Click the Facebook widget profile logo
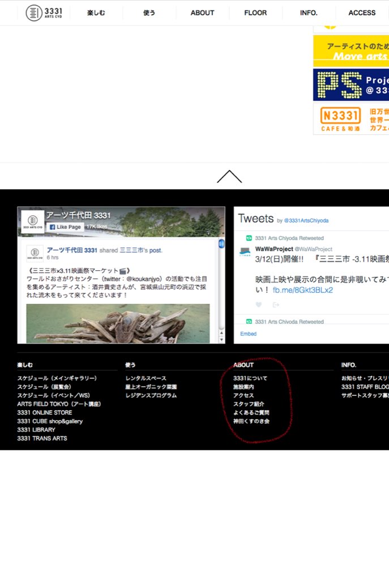The width and height of the screenshot is (389, 580). [32, 221]
